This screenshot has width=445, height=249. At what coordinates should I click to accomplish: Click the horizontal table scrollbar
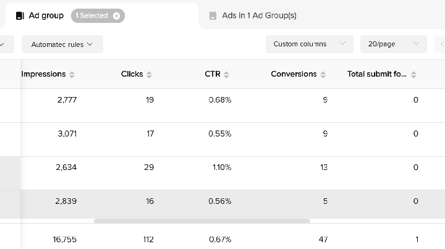click(x=201, y=221)
